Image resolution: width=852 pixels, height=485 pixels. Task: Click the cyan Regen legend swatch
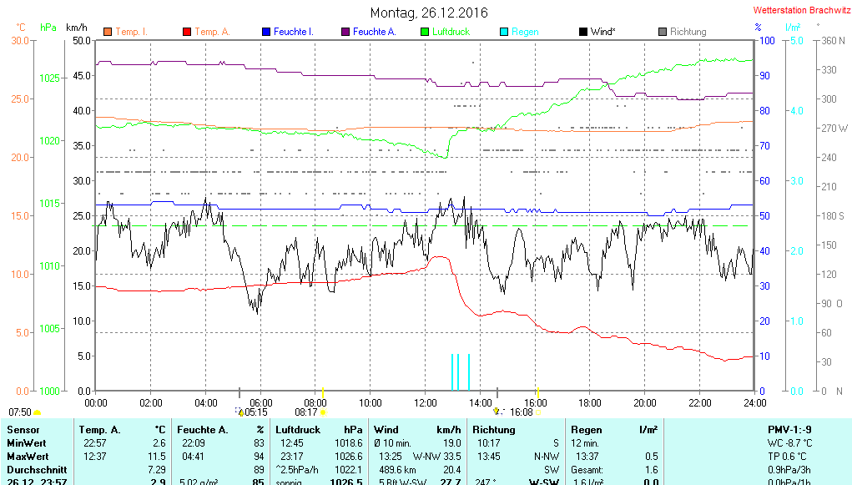503,32
